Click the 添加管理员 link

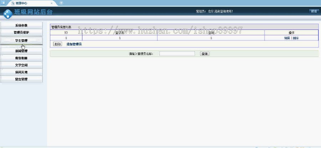click(74, 44)
